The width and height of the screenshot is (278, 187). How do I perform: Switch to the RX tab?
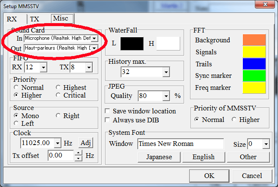[12, 19]
